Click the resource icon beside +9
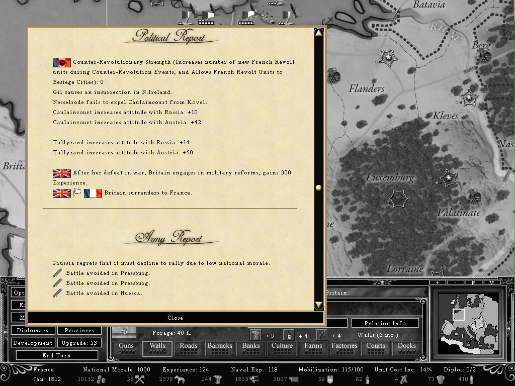 pyautogui.click(x=255, y=335)
